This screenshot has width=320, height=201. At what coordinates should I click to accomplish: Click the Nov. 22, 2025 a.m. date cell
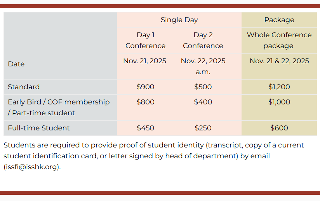click(x=203, y=66)
